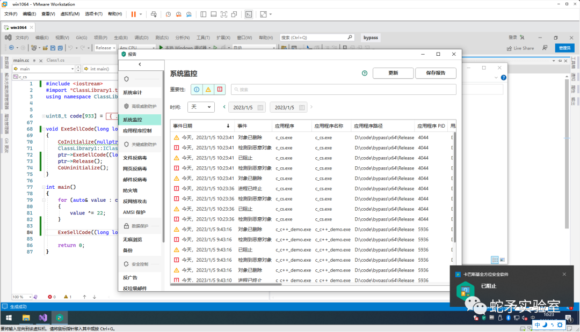Viewport: 580px width, 332px height.
Task: Click the Save All floppy icon in Visual Studio
Action: coord(60,48)
